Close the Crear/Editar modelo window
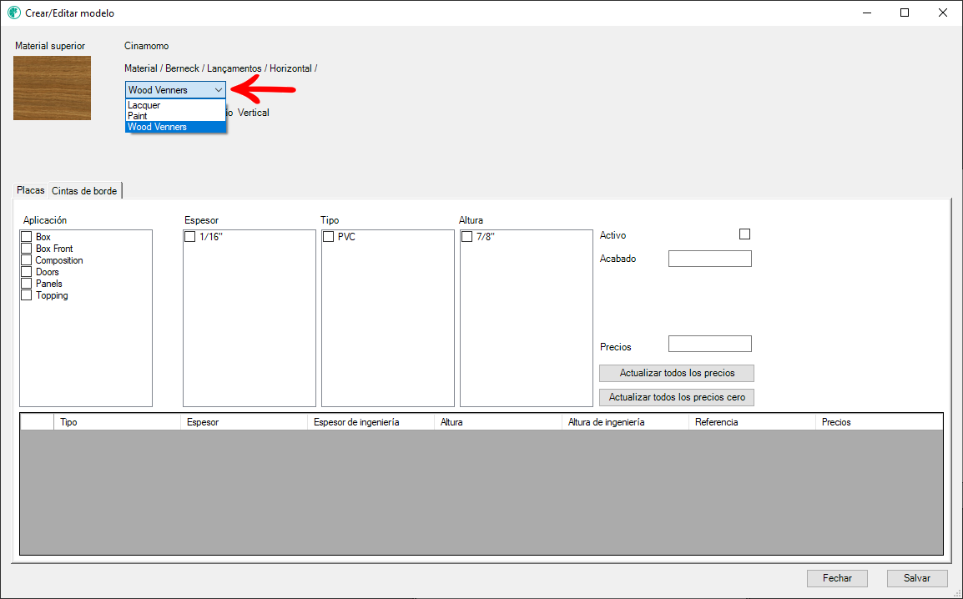The width and height of the screenshot is (963, 599). 943,13
